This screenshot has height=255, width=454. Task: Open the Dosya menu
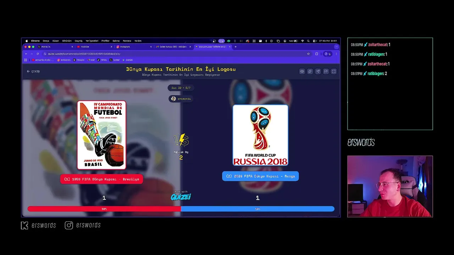pos(46,41)
